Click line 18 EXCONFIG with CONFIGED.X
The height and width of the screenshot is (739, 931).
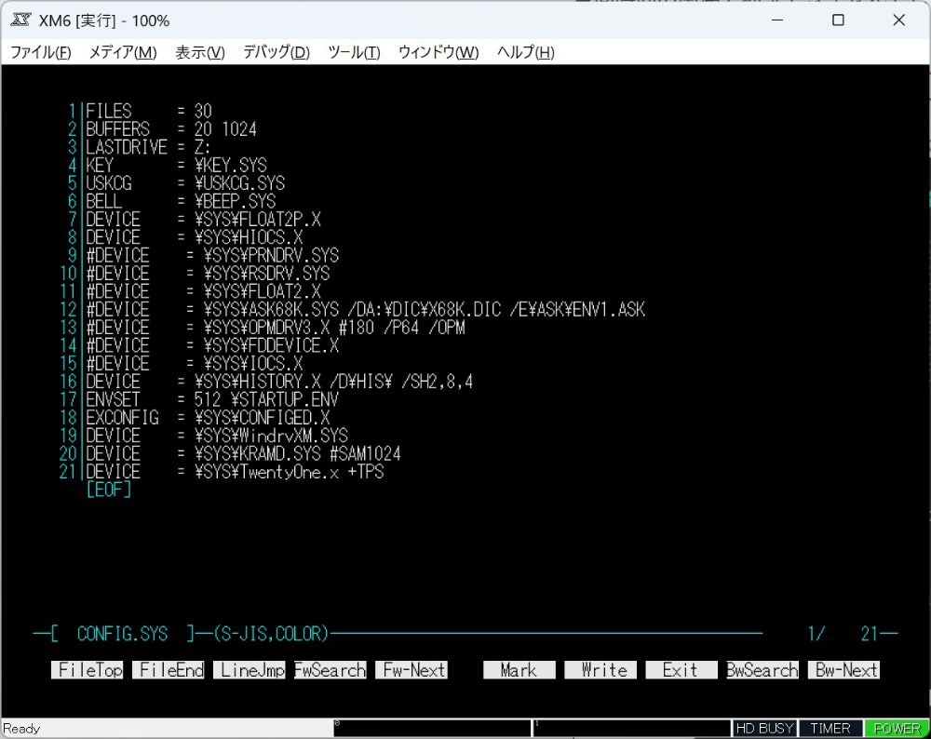point(208,418)
